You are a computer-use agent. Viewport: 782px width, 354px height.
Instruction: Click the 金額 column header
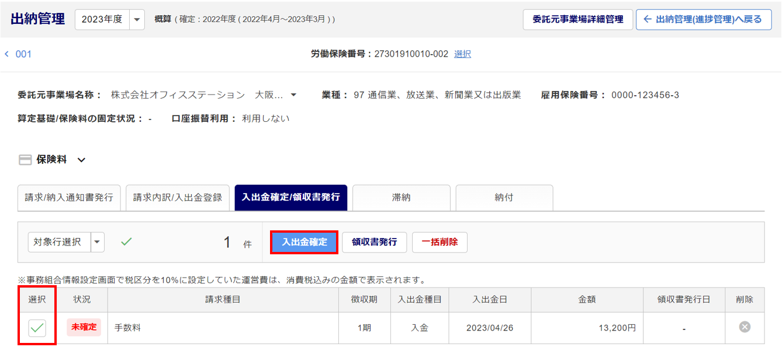coord(587,300)
